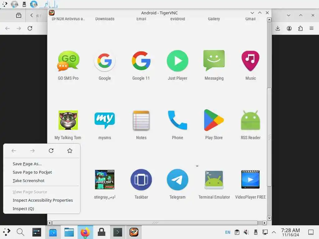Click the VNC vertical scrollbar thumb

pos(269,137)
